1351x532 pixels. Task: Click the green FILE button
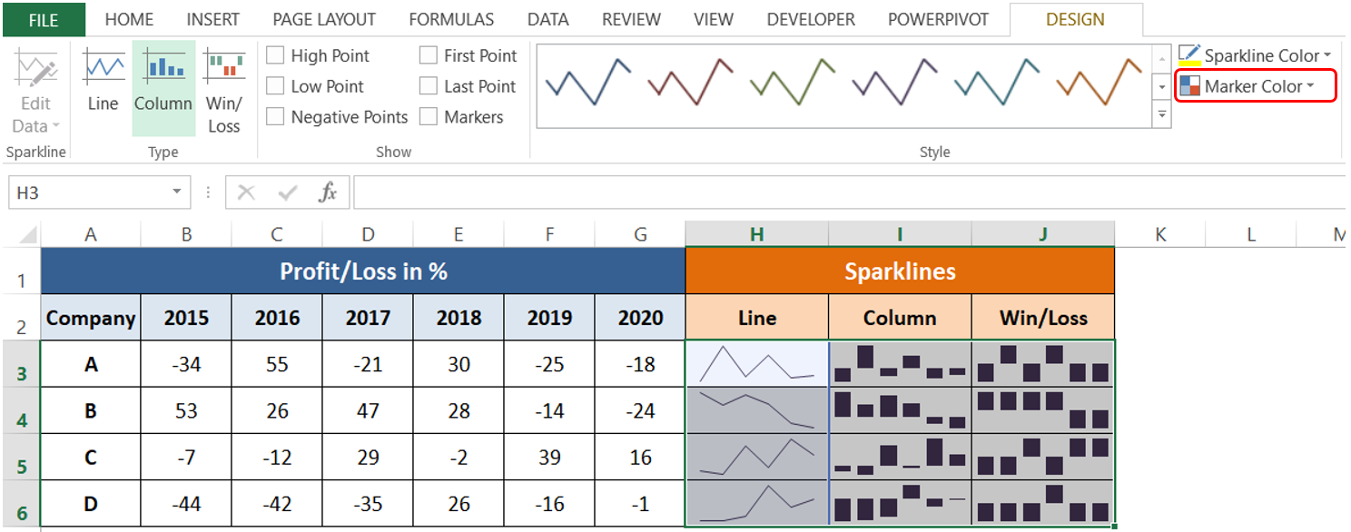pos(43,19)
